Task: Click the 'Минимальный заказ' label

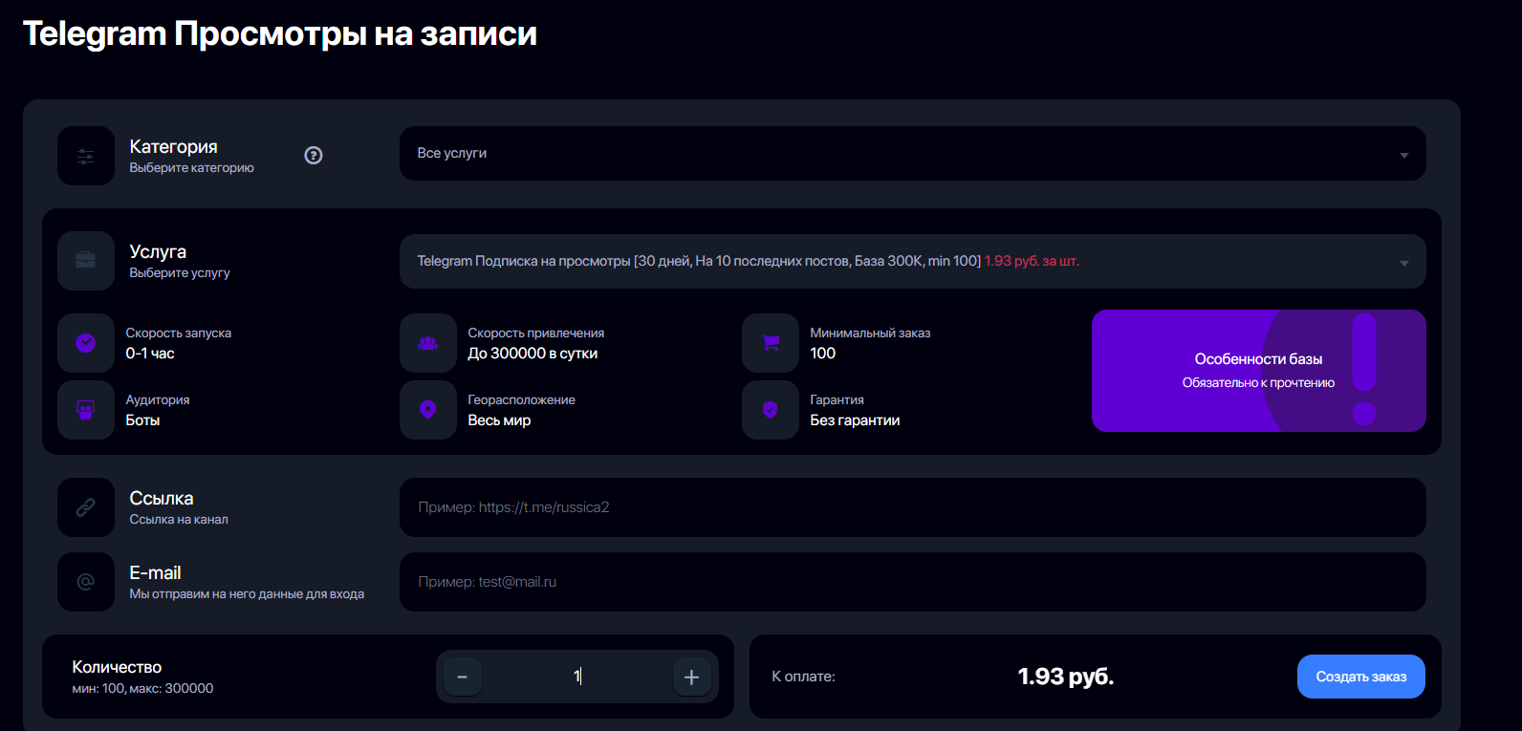Action: point(870,333)
